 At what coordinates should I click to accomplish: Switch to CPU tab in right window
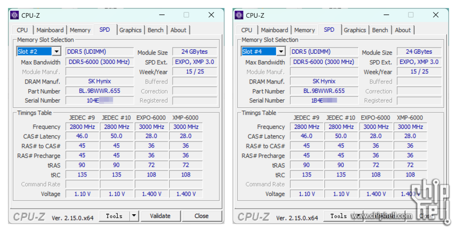(x=247, y=30)
